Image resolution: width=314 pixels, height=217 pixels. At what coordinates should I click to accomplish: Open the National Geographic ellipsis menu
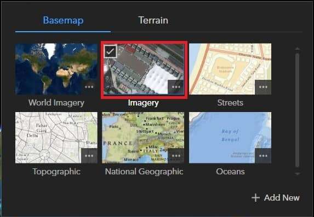point(176,156)
